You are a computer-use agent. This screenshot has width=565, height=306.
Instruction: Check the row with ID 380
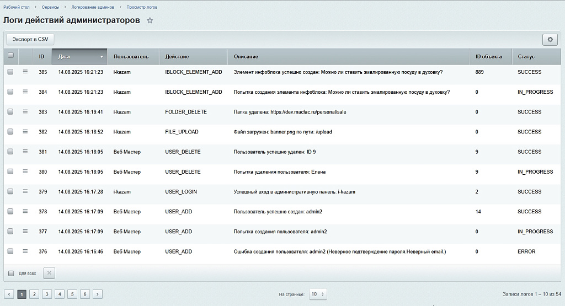10,171
